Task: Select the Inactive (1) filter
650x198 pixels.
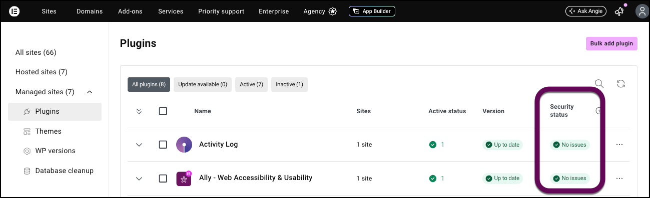Action: tap(289, 84)
